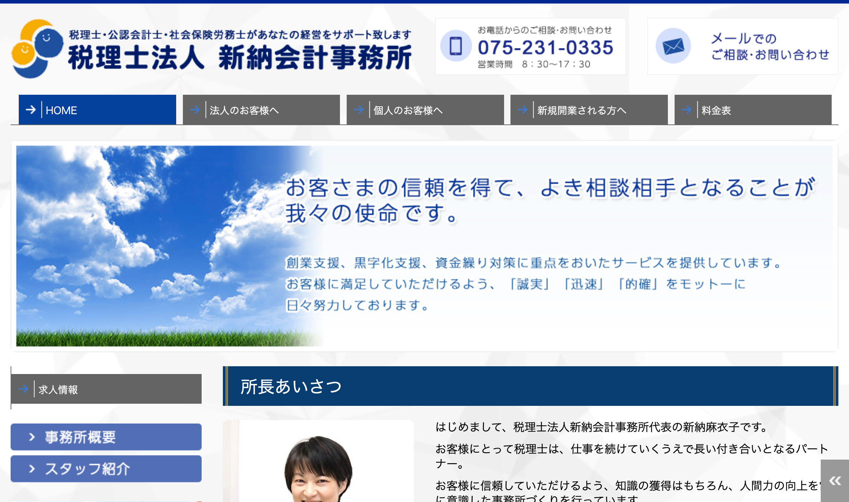Screen dimensions: 849x502
Task: Click arrow icon beside 求人情報
Action: 23,389
